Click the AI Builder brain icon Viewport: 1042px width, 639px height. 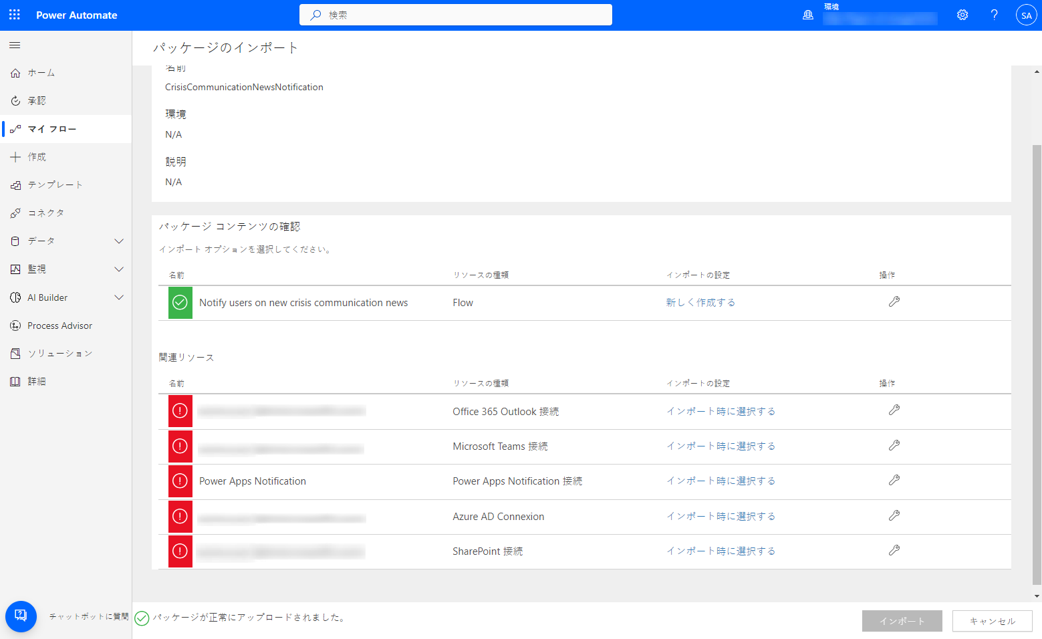point(15,297)
